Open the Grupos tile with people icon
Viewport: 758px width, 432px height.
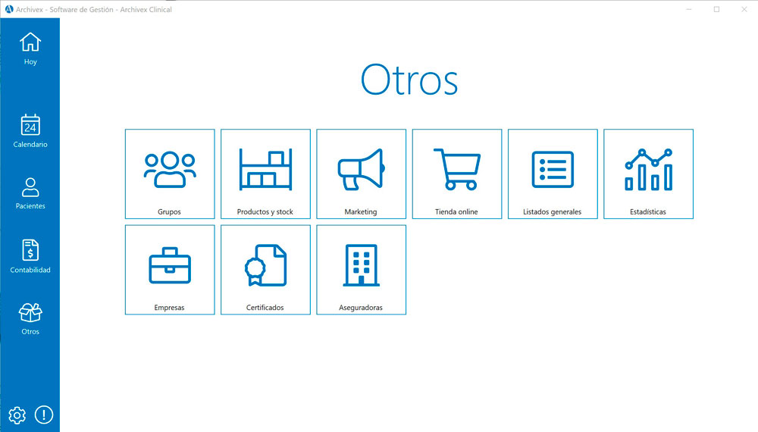170,174
